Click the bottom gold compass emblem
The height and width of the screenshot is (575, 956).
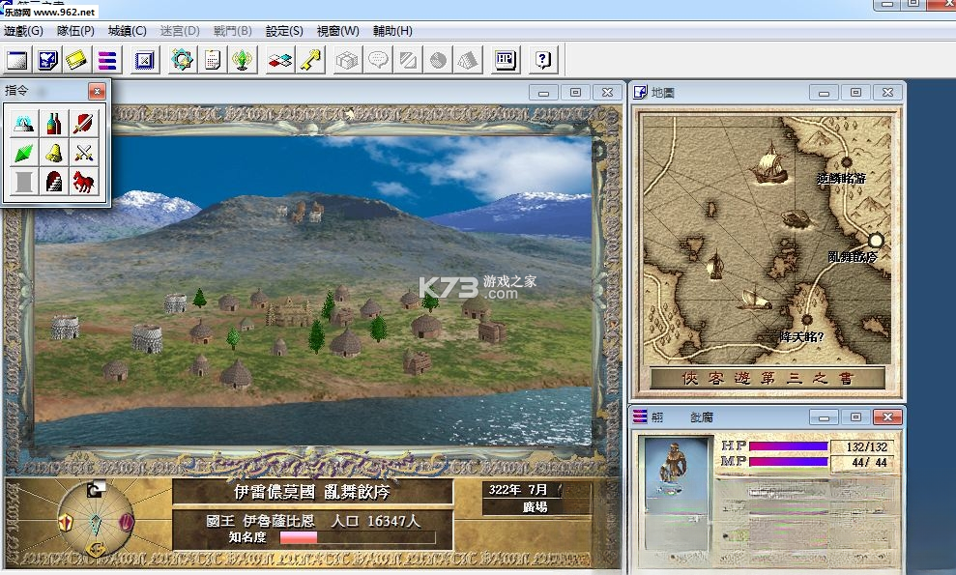96,549
